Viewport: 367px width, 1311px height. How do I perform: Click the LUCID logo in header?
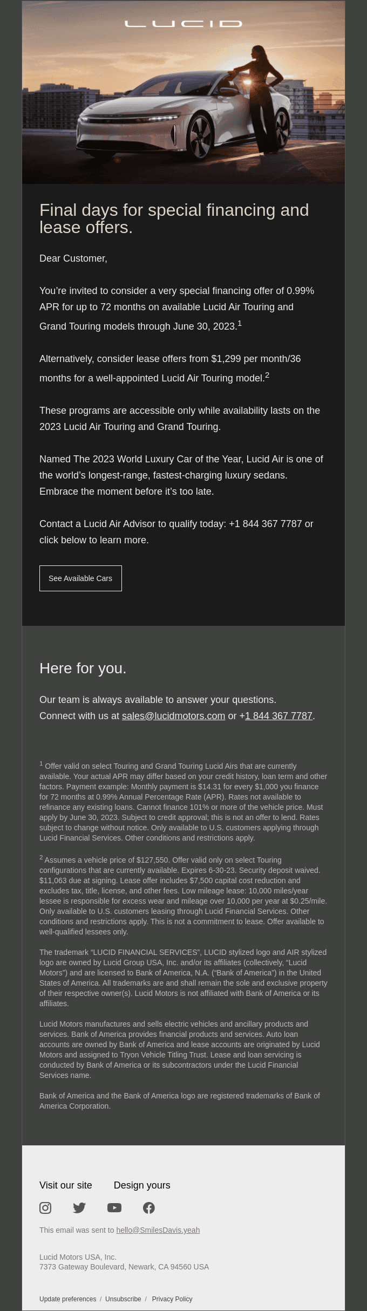click(x=183, y=24)
